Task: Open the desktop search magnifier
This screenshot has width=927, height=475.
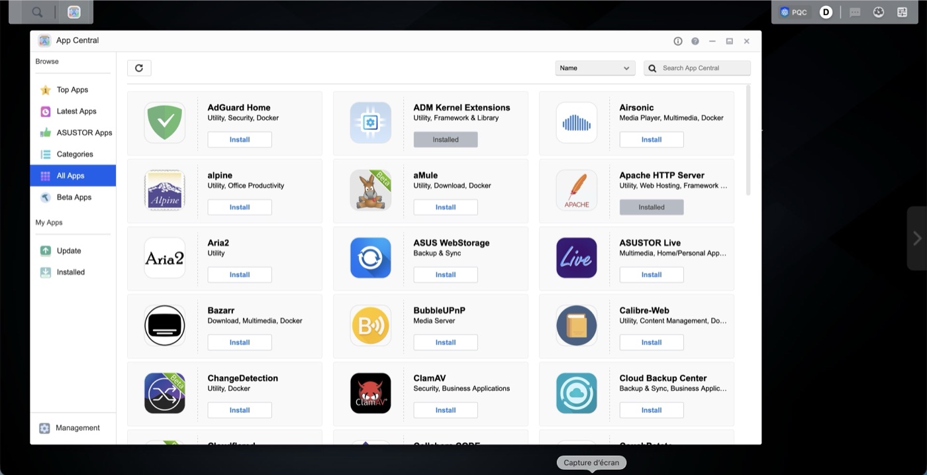Action: (x=38, y=12)
